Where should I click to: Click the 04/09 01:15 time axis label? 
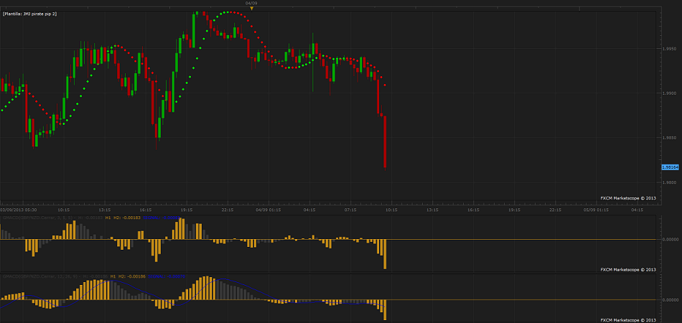(267, 210)
